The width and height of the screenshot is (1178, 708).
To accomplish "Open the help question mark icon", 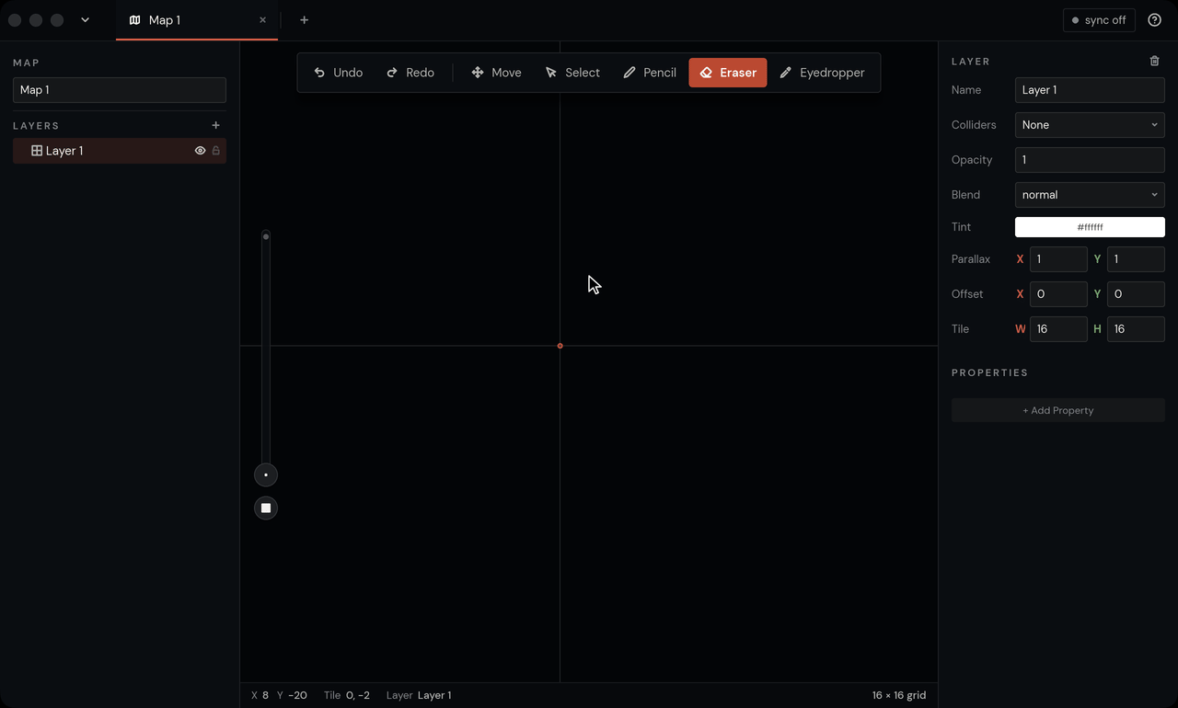I will pos(1155,20).
